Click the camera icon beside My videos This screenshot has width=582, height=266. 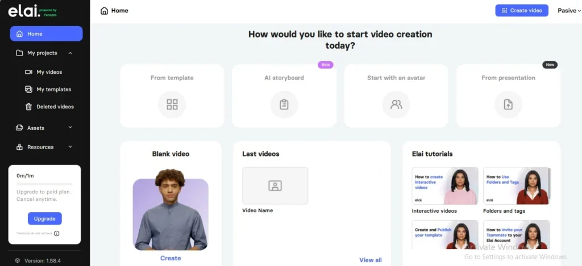(28, 72)
